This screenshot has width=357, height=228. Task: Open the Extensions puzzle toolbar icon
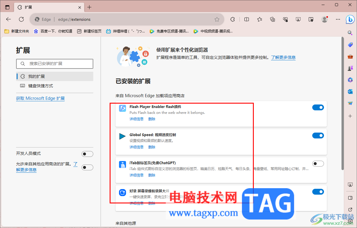point(233,19)
